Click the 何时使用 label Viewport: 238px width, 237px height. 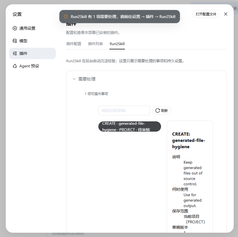[x=180, y=189]
